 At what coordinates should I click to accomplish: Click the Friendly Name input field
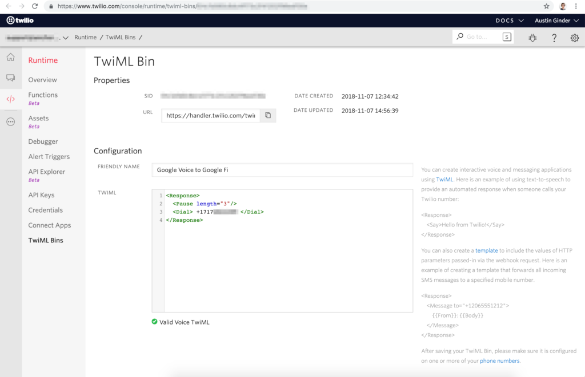tap(282, 170)
